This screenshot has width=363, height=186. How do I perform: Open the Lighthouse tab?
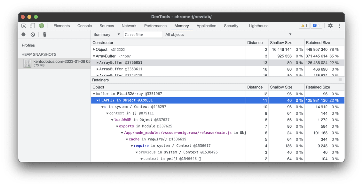259,26
